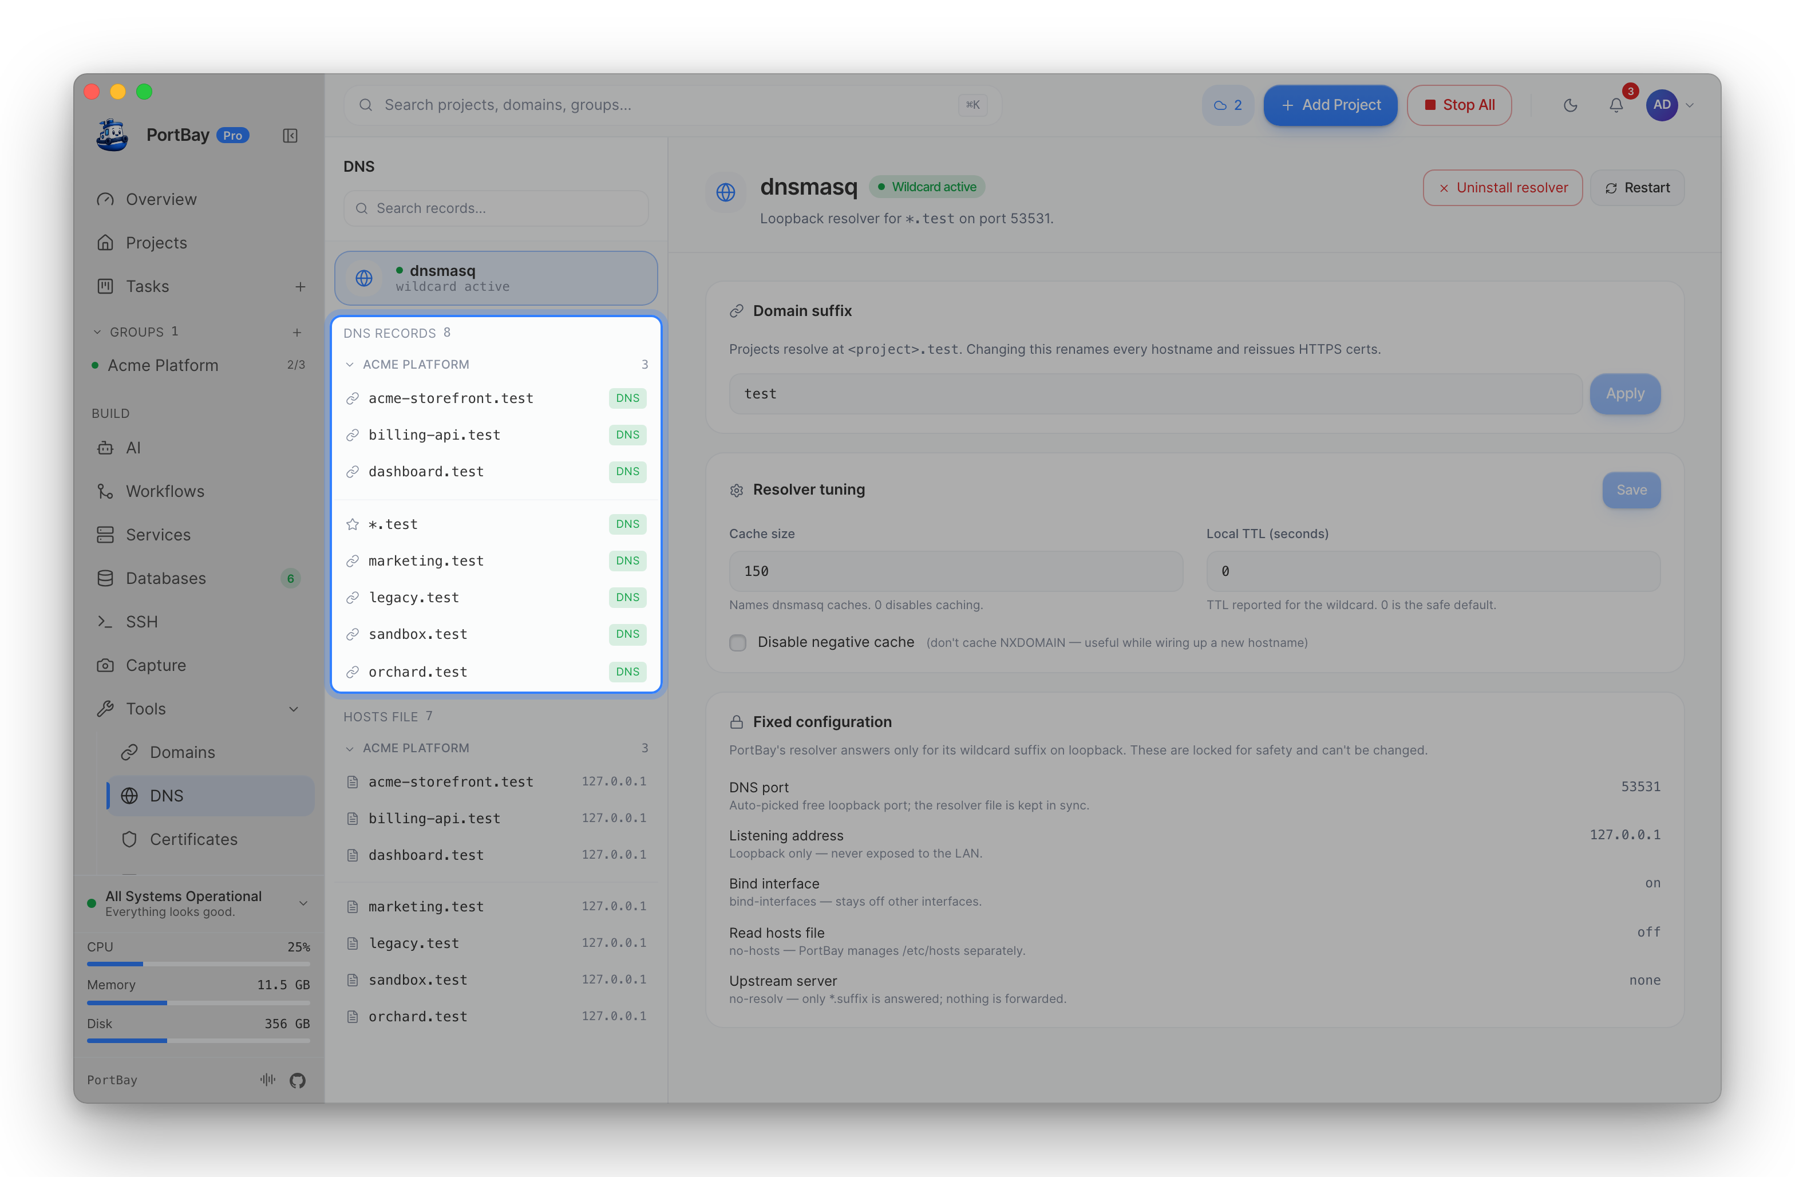The height and width of the screenshot is (1177, 1795).
Task: Apply the domain suffix
Action: tap(1624, 394)
